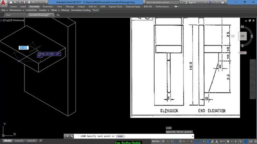Click the workspace switching gear icon in status bar
The image size is (257, 144).
click(x=228, y=141)
